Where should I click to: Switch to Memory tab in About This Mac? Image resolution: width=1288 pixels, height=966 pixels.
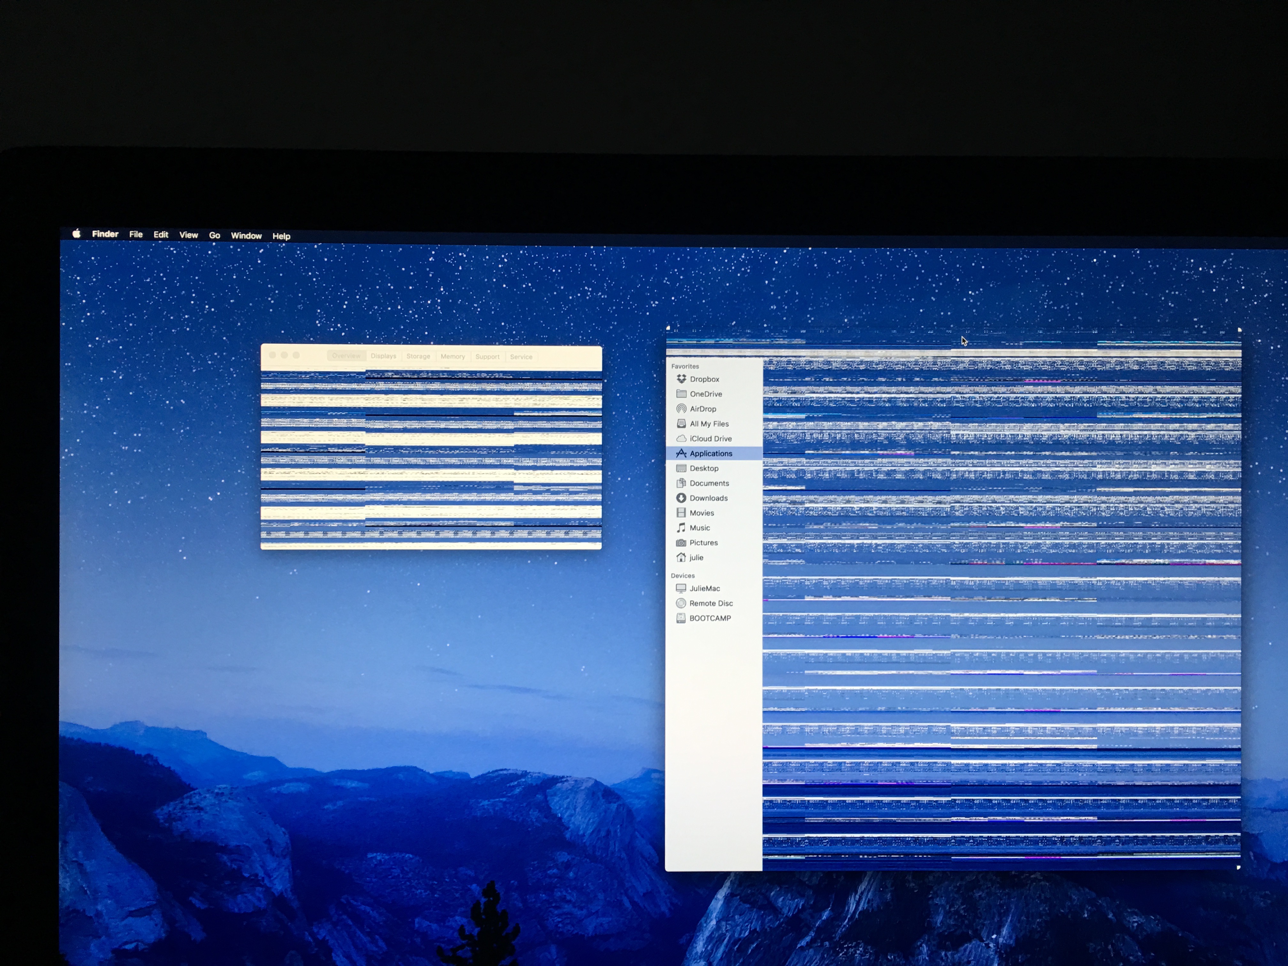click(452, 356)
